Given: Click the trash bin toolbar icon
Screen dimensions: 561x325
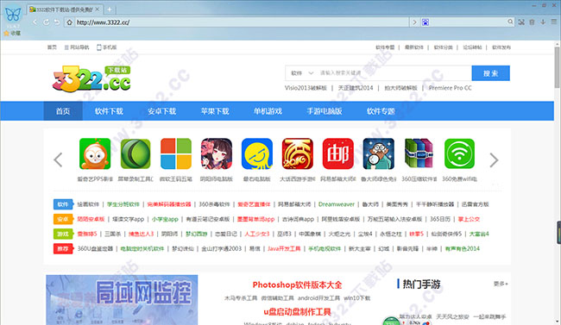Looking at the screenshot, I should [x=532, y=22].
